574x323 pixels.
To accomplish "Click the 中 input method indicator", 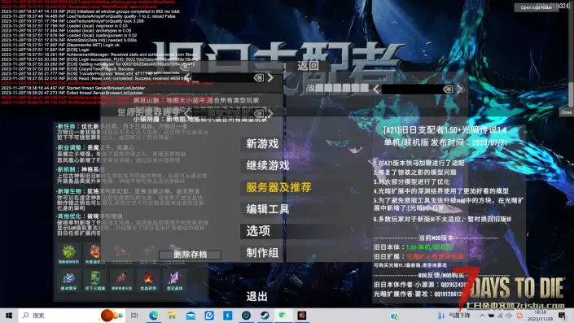I will [x=509, y=316].
